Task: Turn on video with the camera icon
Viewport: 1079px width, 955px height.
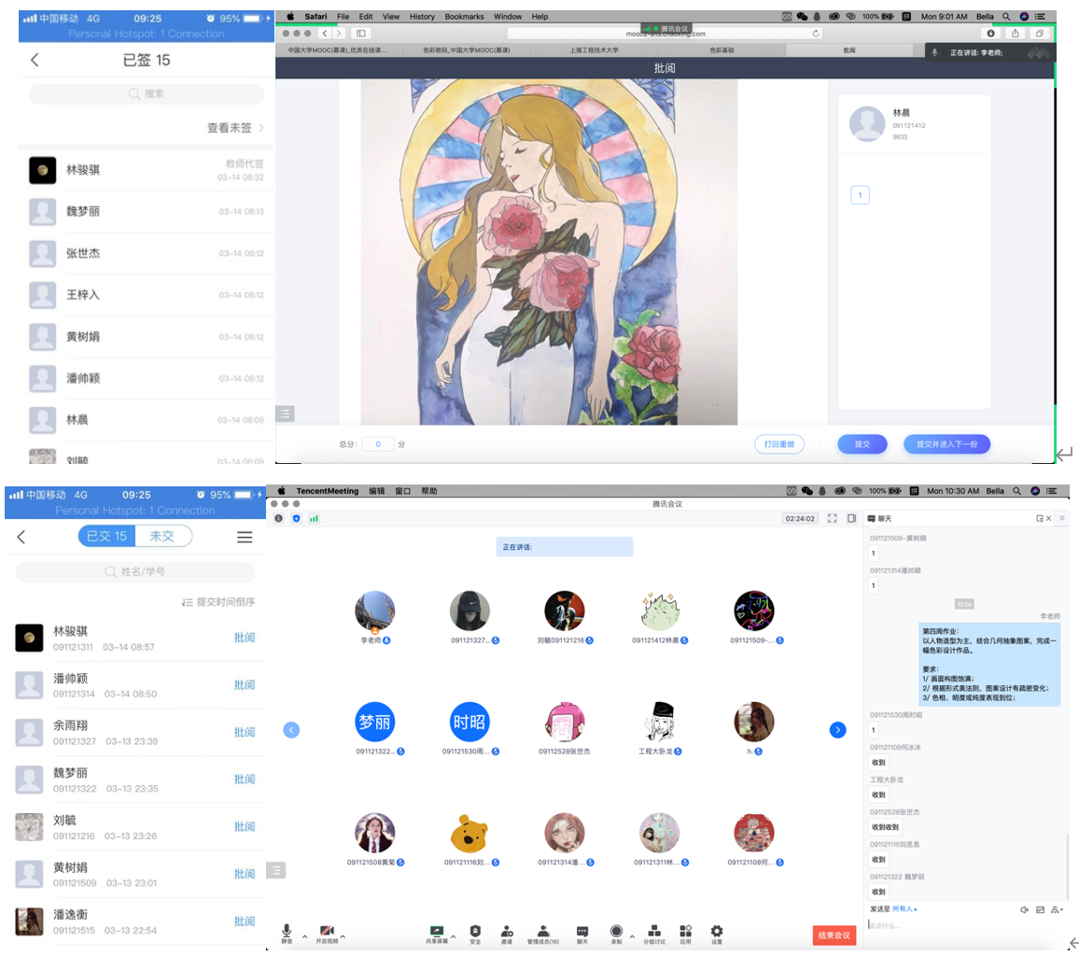Action: (327, 931)
